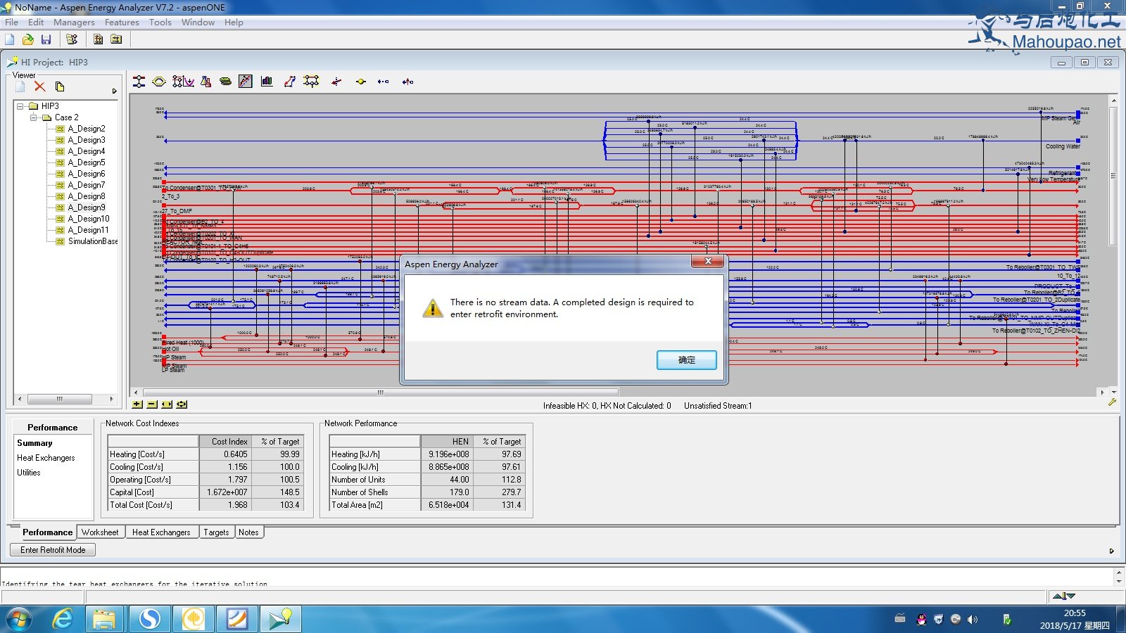Click the Enter Retrofit Mode button
1126x633 pixels.
click(53, 550)
